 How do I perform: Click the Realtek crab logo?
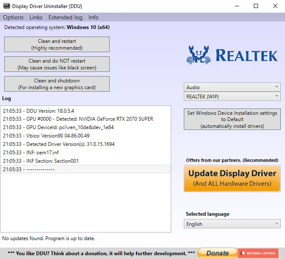tap(199, 55)
